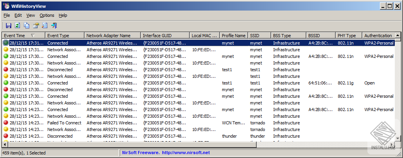The height and width of the screenshot is (158, 403).
Task: Click '10:FE:ED:...' MAC in tornado Network Associ row
Action: click(204, 129)
